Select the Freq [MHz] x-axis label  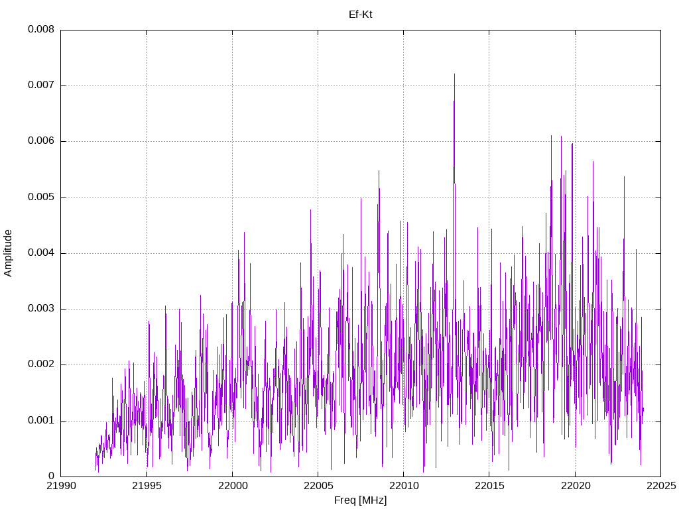[360, 500]
